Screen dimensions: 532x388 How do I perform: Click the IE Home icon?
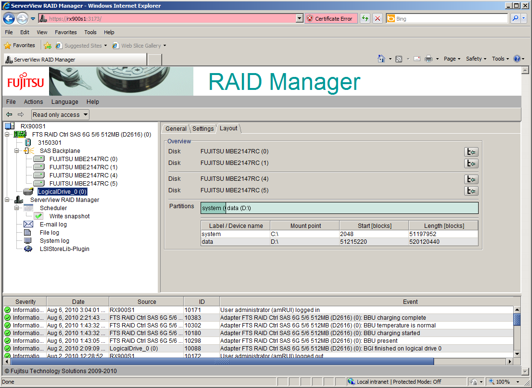pos(381,59)
